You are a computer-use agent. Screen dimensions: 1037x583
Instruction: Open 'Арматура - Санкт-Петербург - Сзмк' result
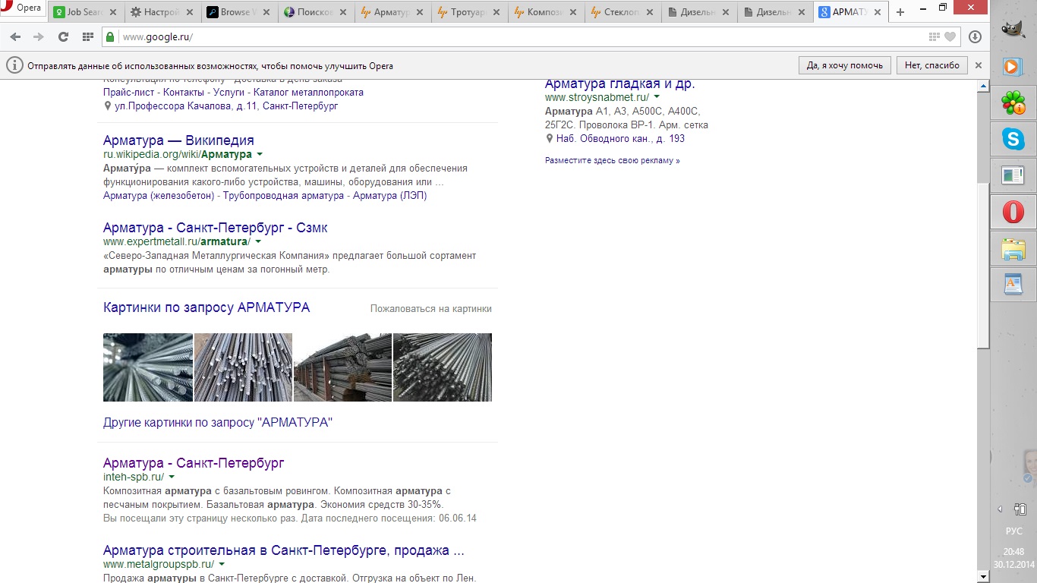(215, 228)
